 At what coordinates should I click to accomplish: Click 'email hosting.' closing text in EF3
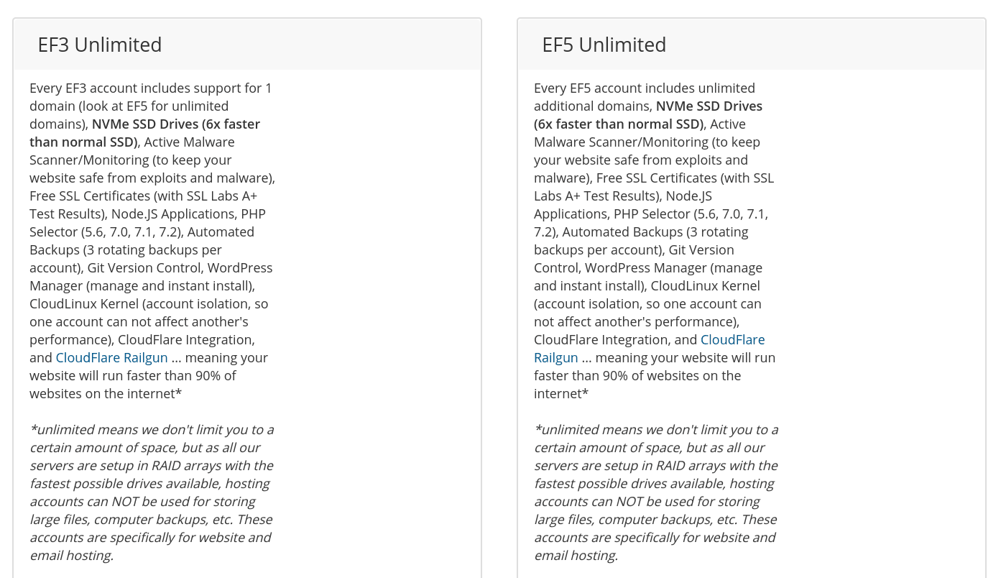71,555
